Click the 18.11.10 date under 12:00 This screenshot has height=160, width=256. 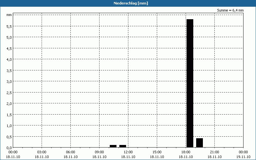[x=128, y=157]
